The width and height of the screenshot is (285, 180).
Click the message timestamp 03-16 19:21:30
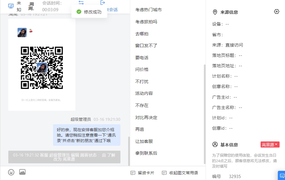click(x=107, y=119)
